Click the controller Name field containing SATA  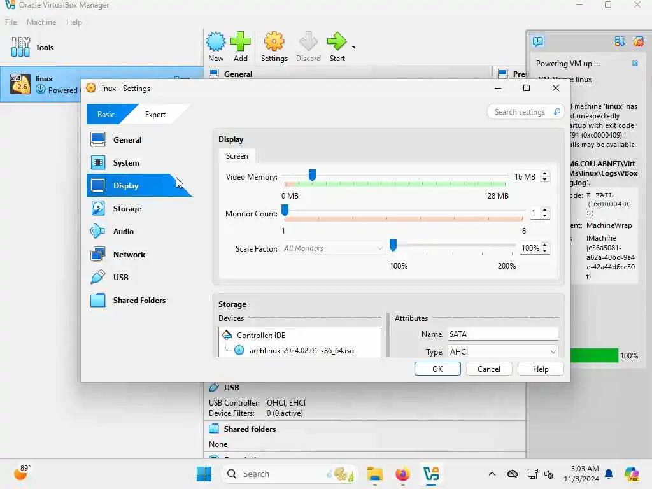tap(503, 334)
